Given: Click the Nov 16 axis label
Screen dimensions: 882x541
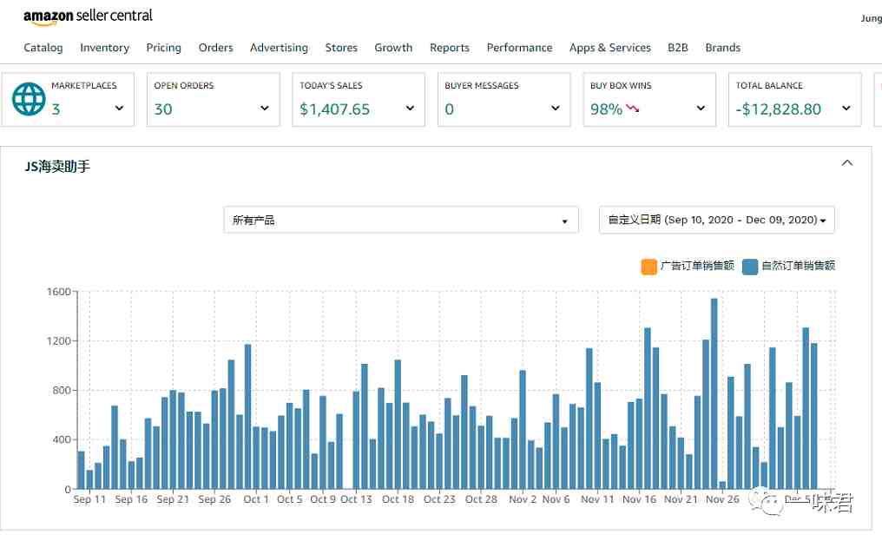Looking at the screenshot, I should [x=639, y=499].
